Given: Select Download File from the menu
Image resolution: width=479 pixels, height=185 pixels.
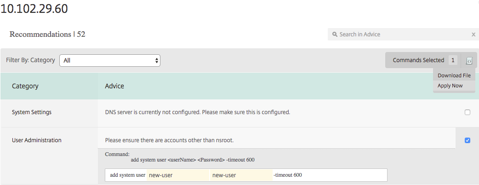Looking at the screenshot, I should coord(454,75).
